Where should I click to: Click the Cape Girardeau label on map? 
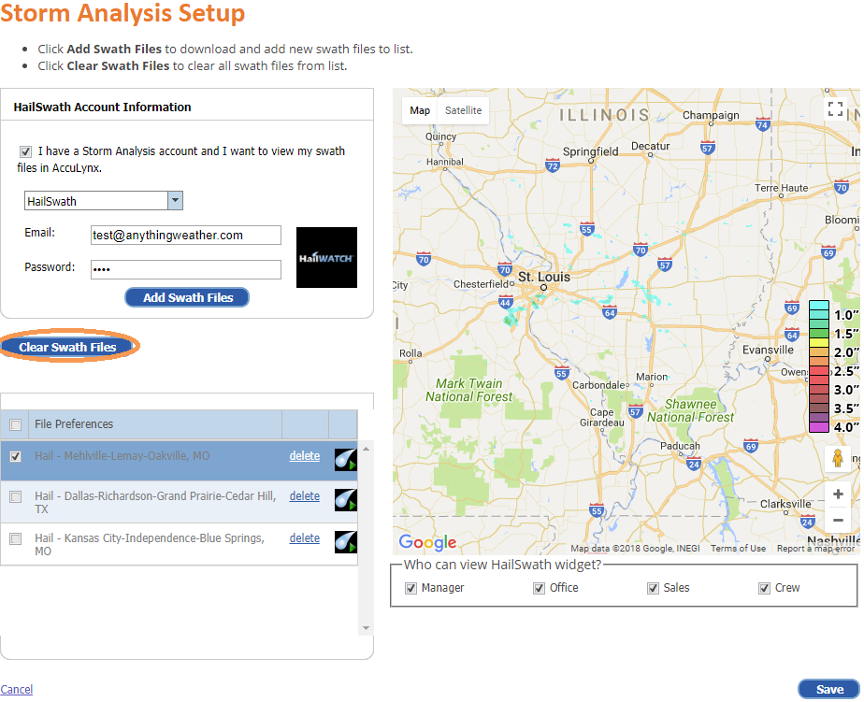tap(602, 418)
